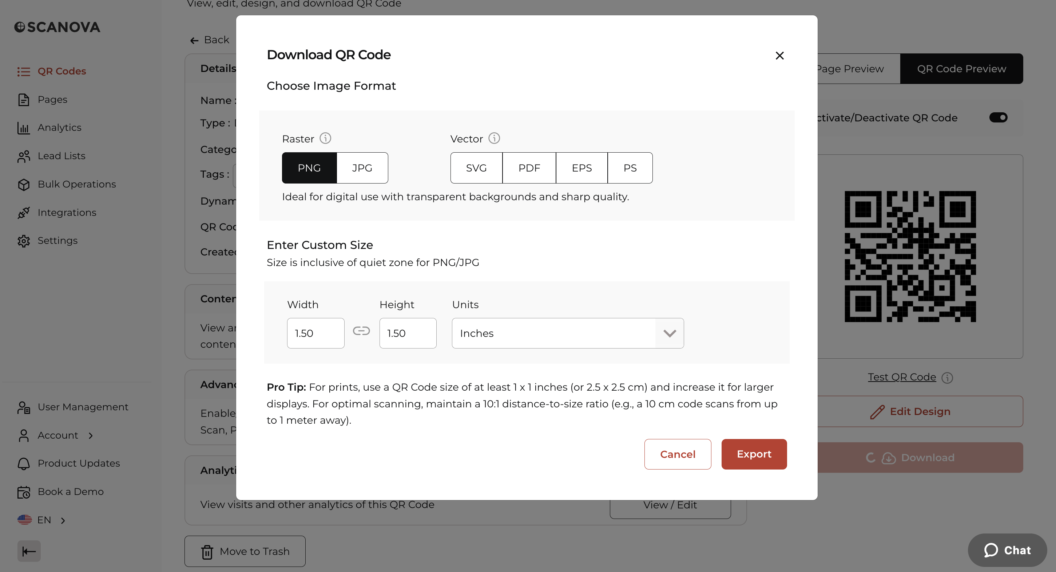Viewport: 1056px width, 572px height.
Task: Select the SVG vector format
Action: 476,168
